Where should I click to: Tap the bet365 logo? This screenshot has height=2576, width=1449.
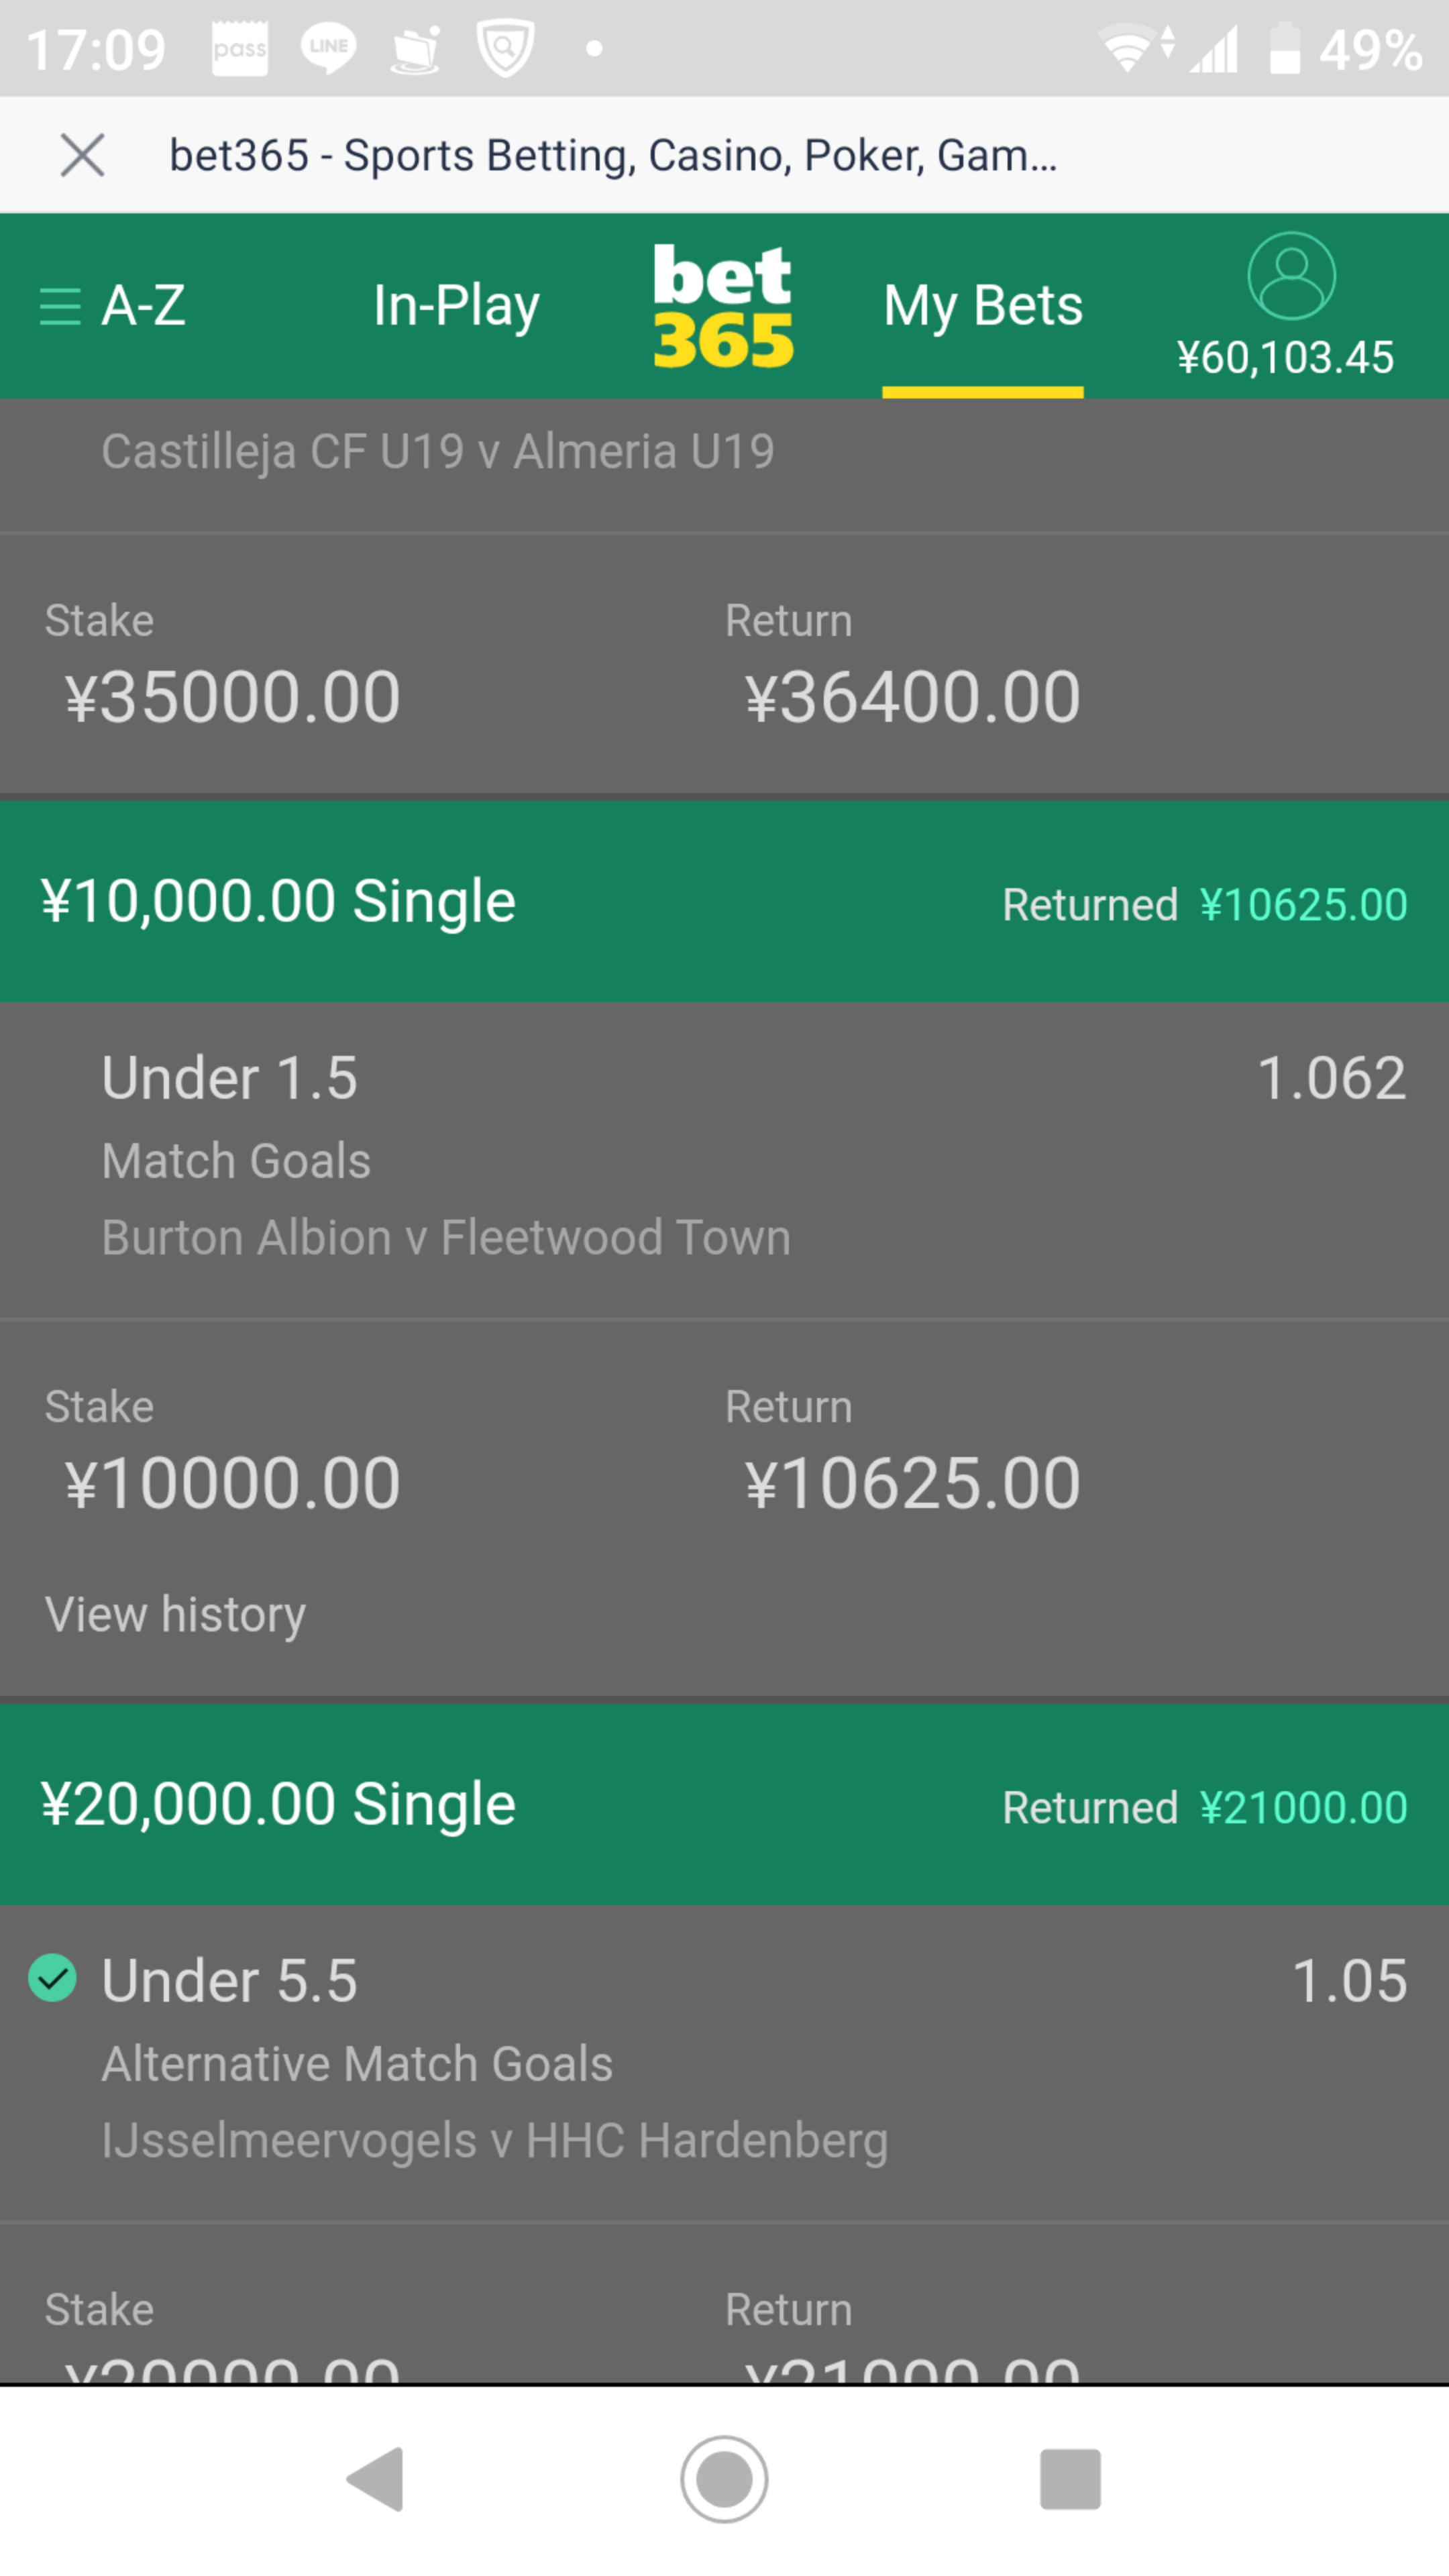click(x=723, y=306)
